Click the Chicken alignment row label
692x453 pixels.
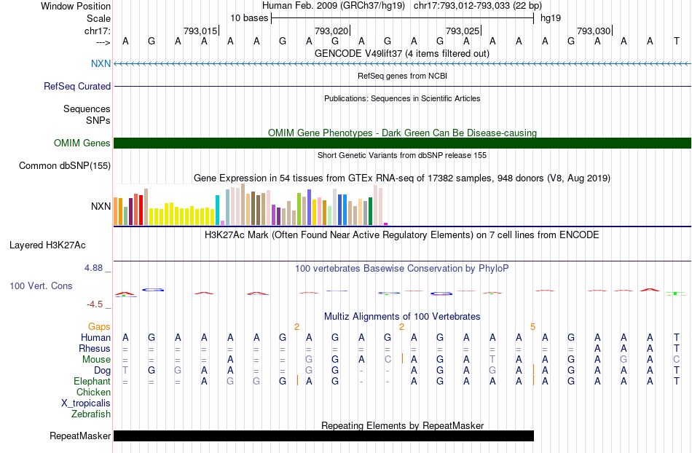pos(93,392)
